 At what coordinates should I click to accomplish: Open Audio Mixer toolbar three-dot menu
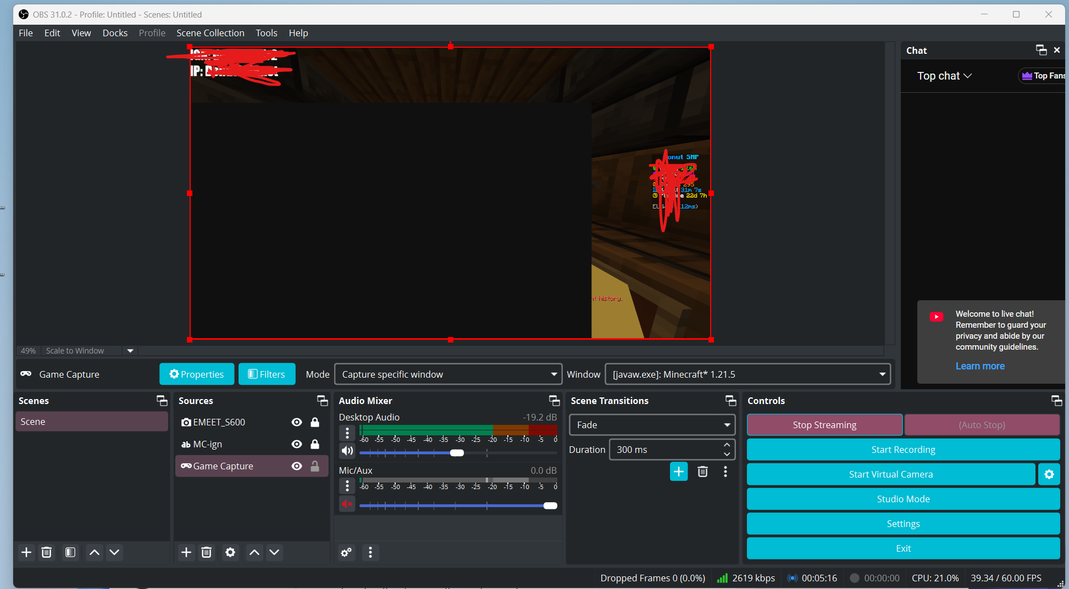tap(370, 552)
